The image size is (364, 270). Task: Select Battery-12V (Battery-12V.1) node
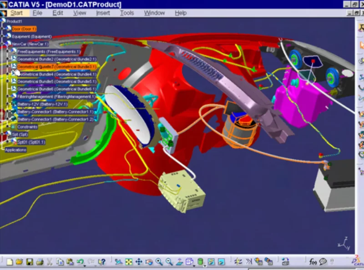pyautogui.click(x=42, y=104)
